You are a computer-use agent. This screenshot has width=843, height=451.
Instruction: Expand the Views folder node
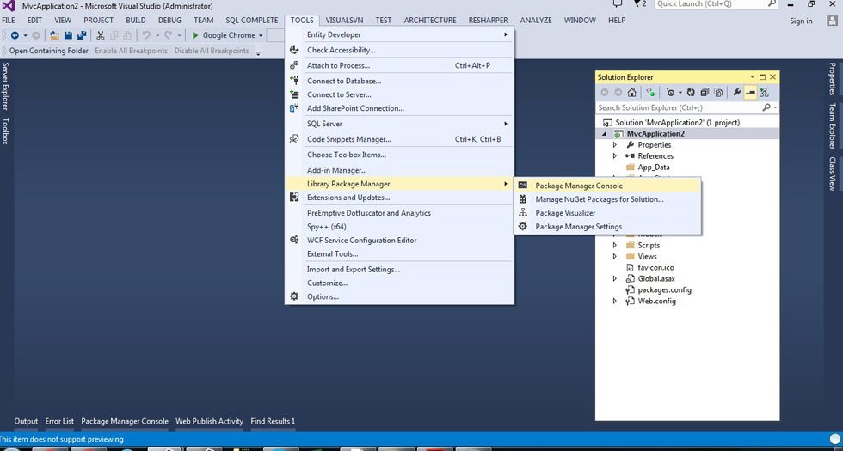[615, 256]
